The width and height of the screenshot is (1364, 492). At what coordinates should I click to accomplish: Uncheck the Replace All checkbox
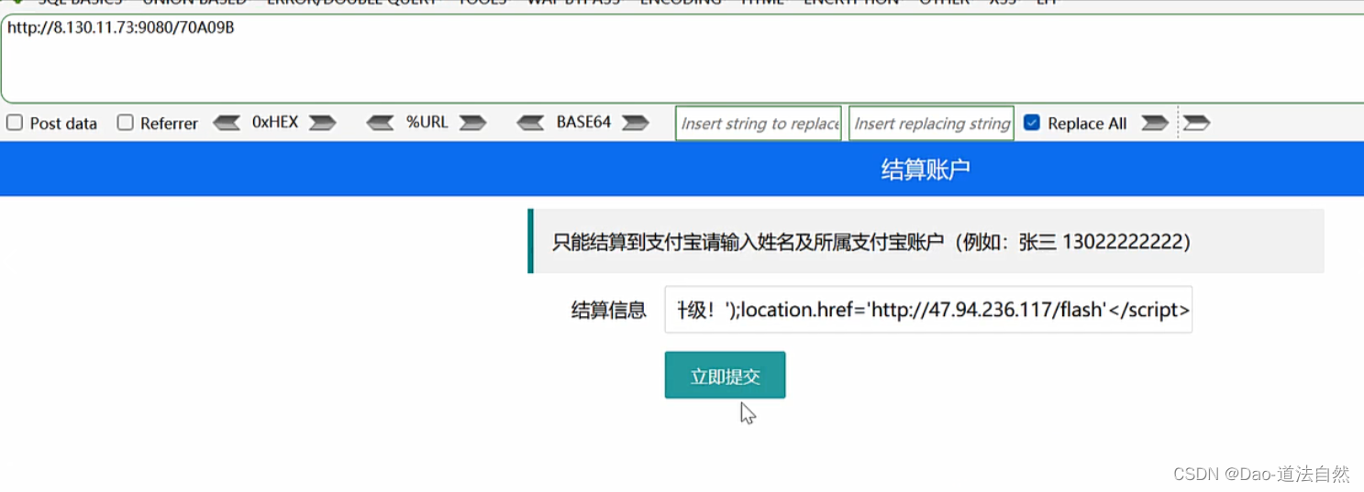1031,123
